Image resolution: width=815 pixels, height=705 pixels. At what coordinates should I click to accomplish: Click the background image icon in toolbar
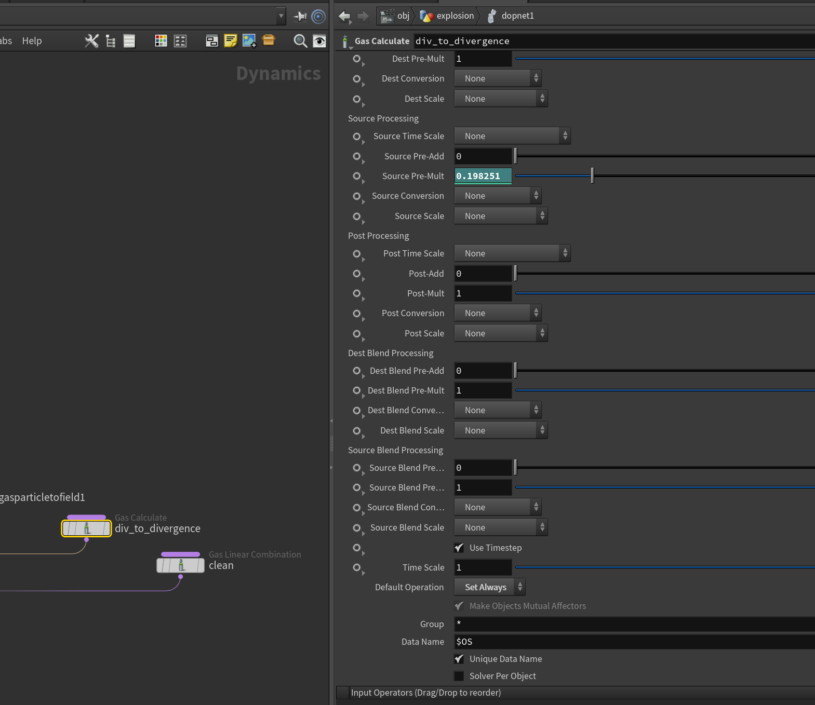click(x=250, y=40)
